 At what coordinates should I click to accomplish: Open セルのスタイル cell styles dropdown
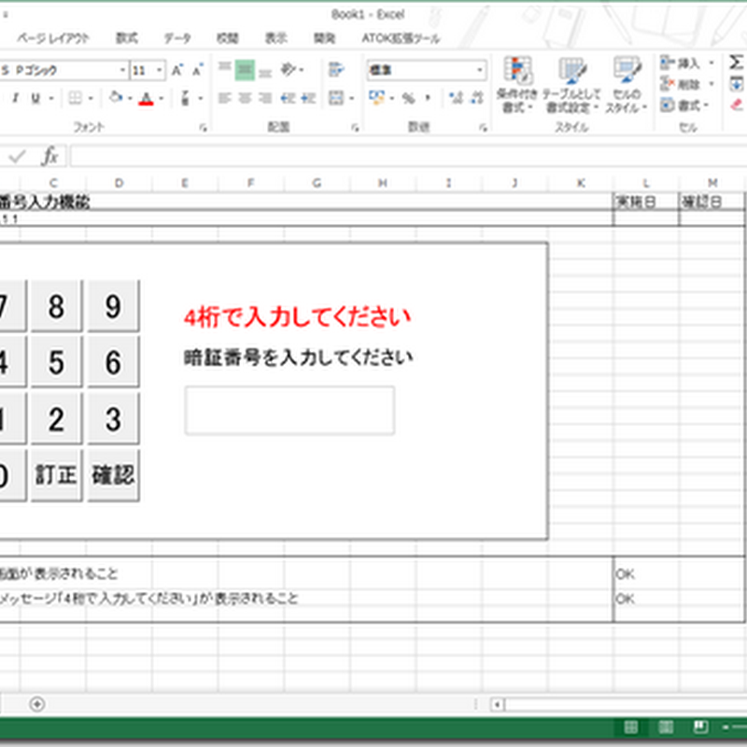point(627,85)
